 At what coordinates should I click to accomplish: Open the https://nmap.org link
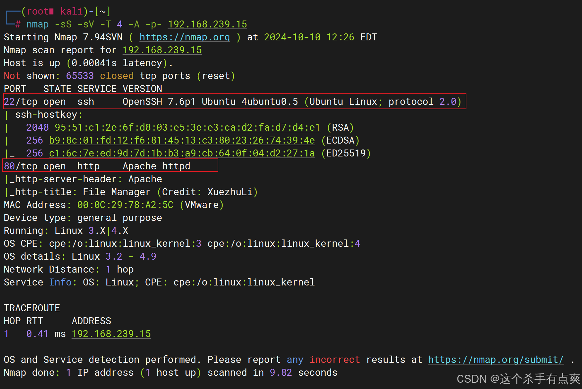click(185, 37)
